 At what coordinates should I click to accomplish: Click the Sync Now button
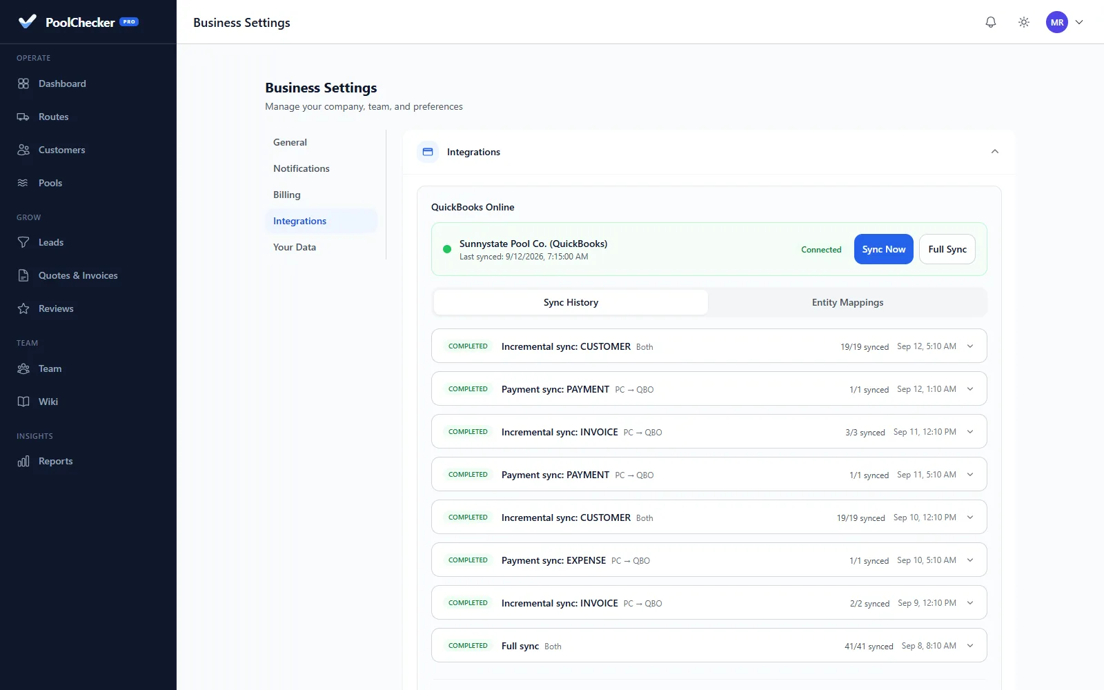(x=884, y=249)
